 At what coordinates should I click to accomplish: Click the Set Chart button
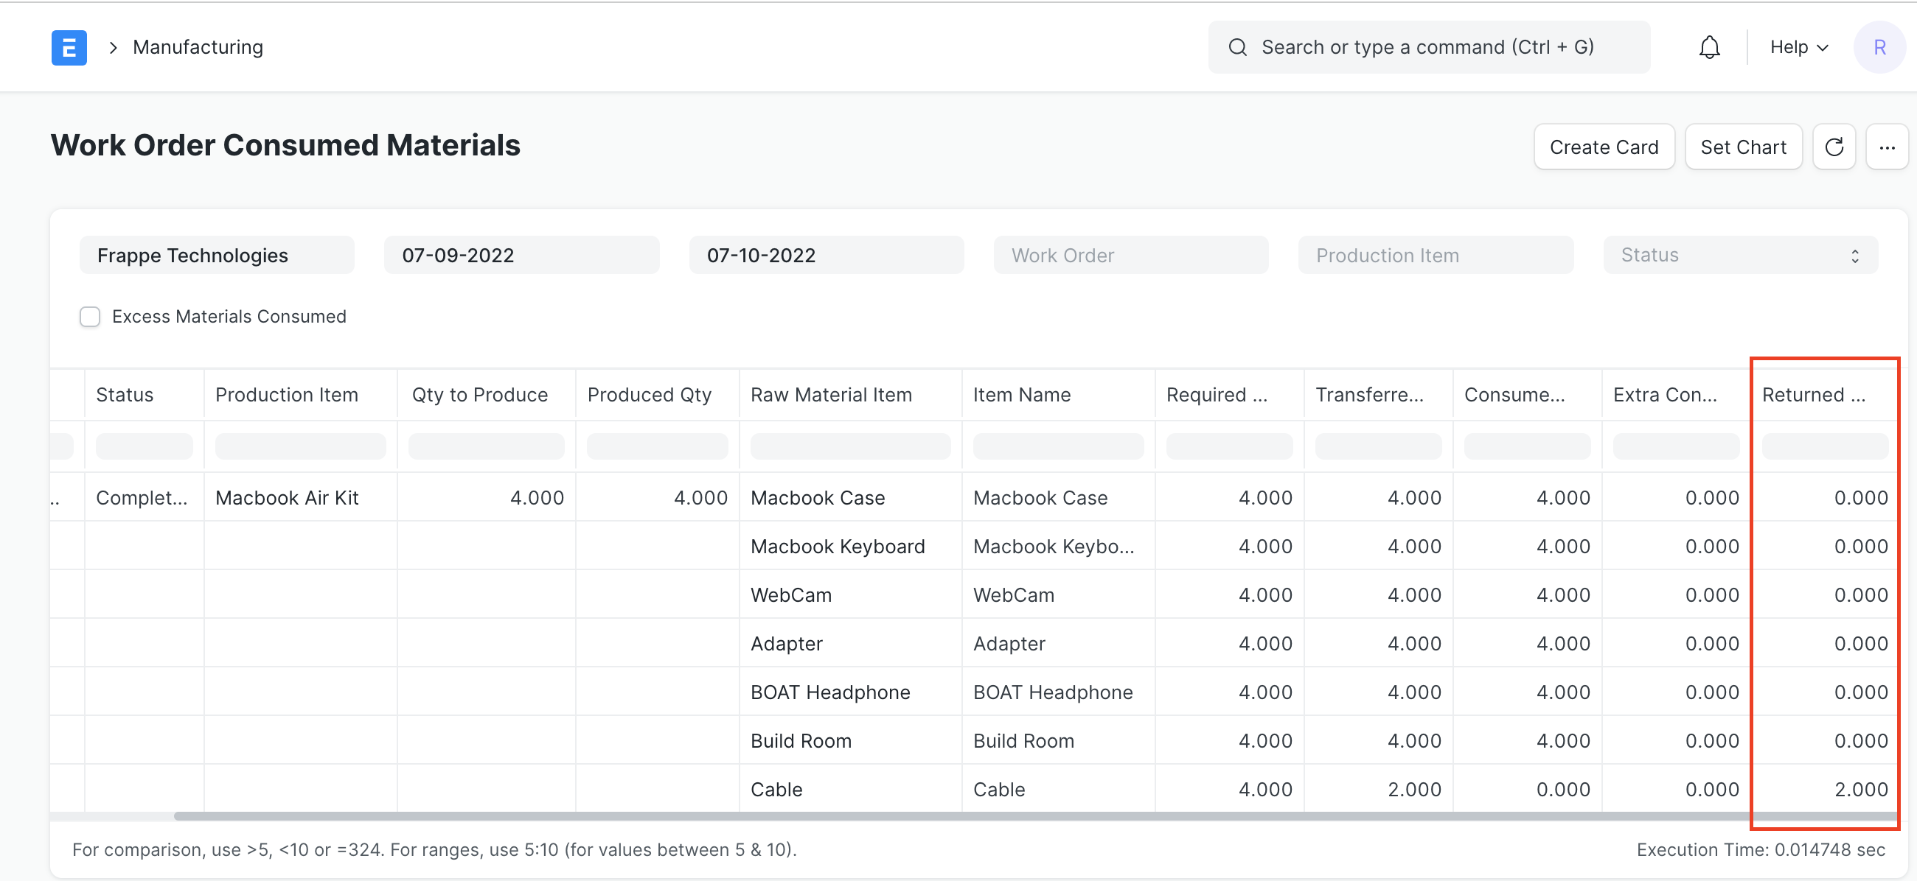tap(1744, 147)
